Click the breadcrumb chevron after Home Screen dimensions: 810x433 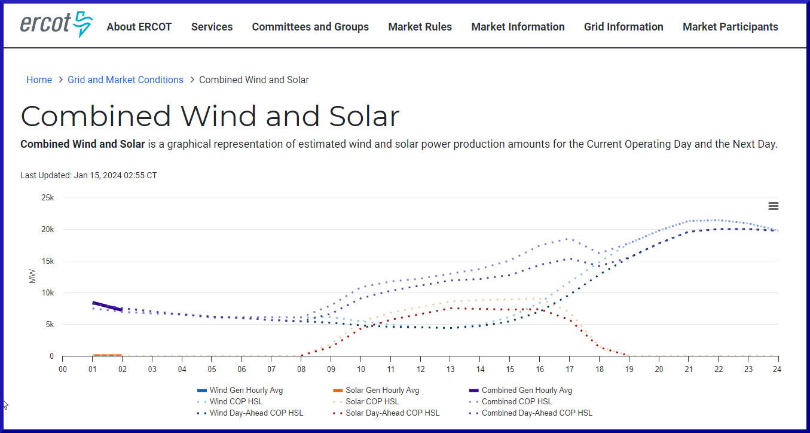click(60, 80)
